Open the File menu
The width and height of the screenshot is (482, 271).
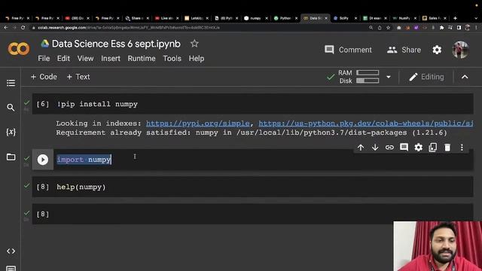coord(44,59)
